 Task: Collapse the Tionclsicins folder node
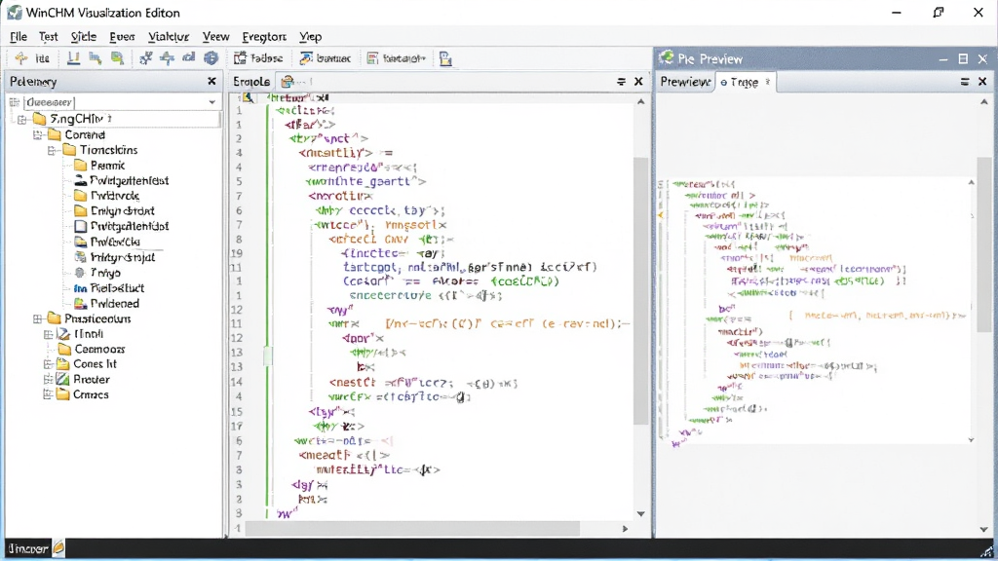pos(53,150)
